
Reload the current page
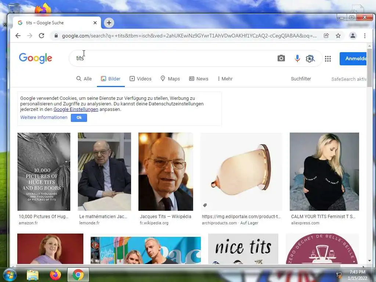coord(41,36)
